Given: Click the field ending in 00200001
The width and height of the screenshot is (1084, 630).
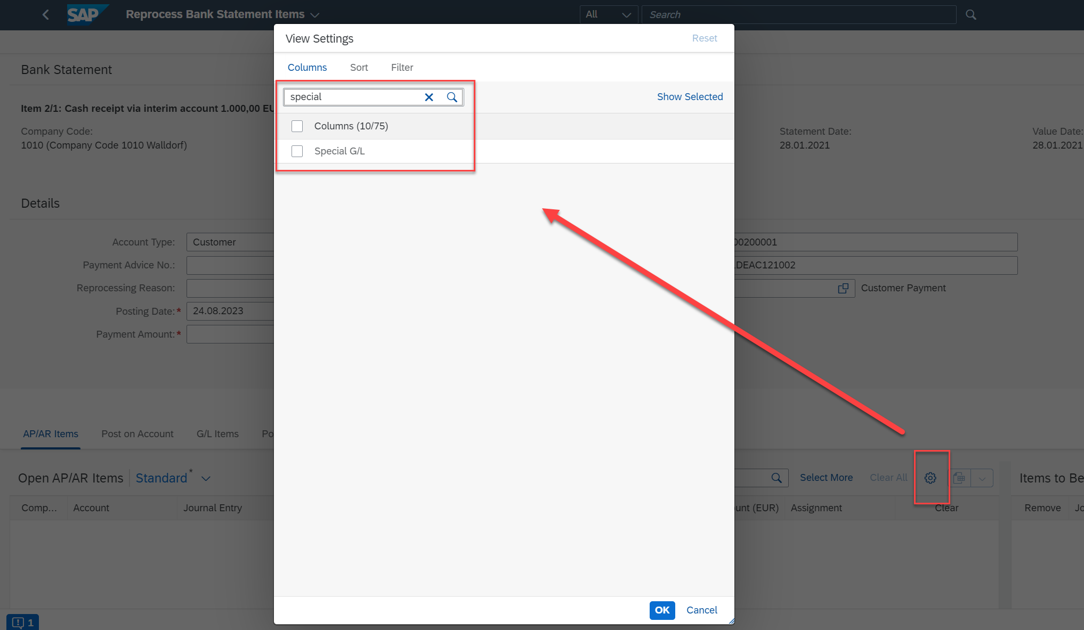Looking at the screenshot, I should click(x=876, y=242).
